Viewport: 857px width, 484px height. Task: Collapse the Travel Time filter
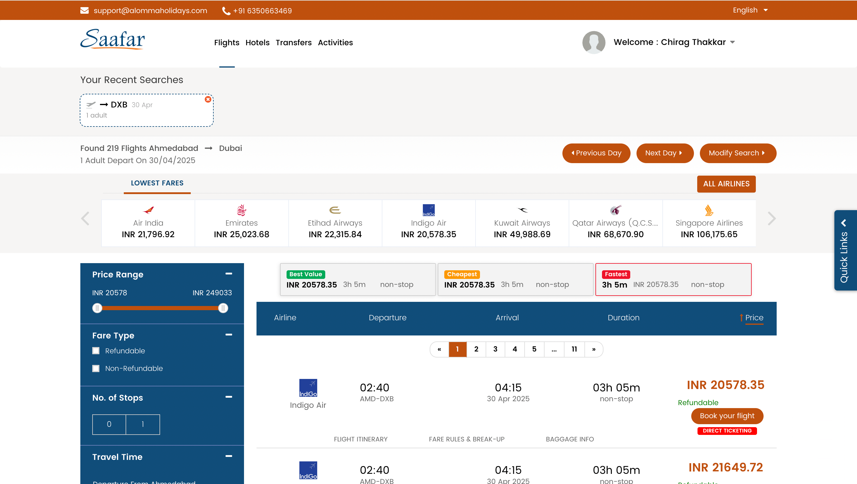tap(229, 456)
